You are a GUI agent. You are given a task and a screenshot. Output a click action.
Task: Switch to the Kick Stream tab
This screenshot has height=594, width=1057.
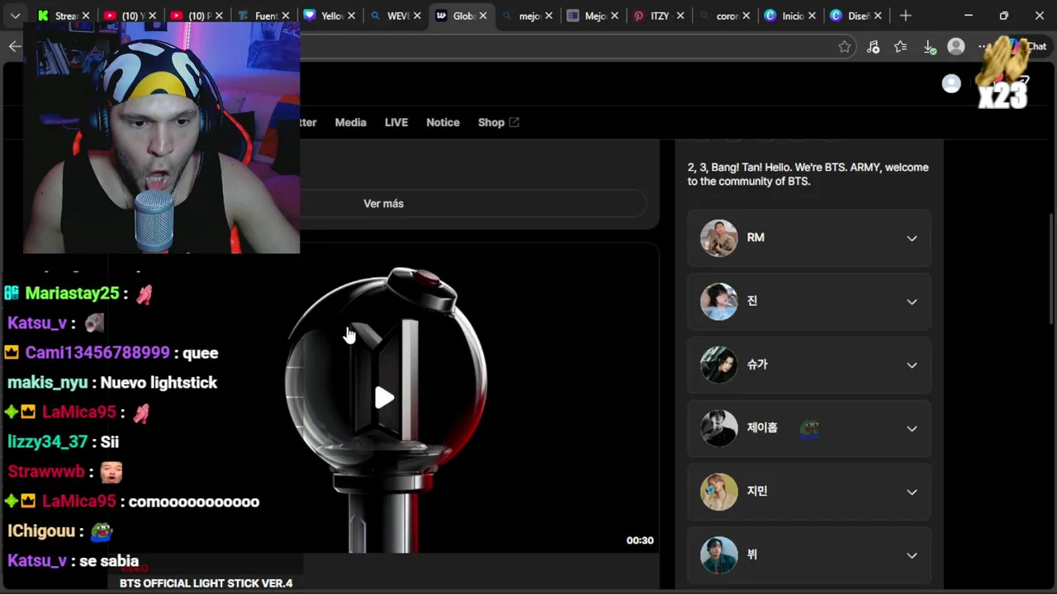coord(58,16)
